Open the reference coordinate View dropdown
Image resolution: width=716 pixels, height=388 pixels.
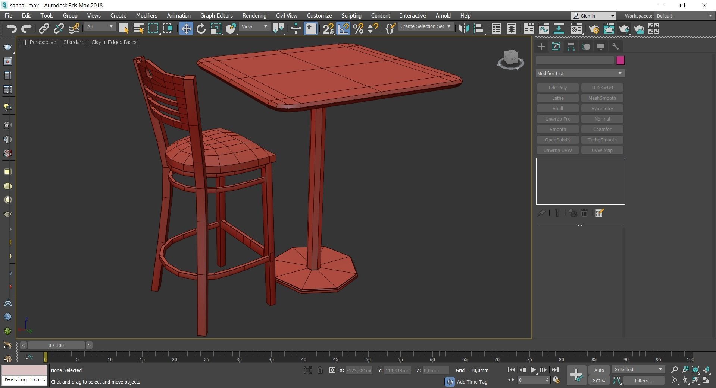pyautogui.click(x=254, y=27)
